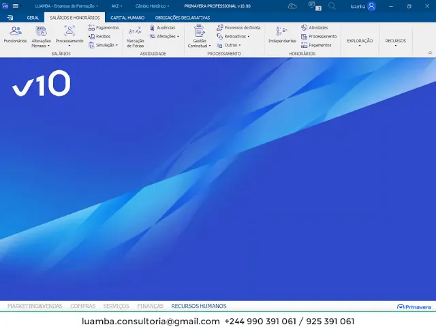The height and width of the screenshot is (327, 436).
Task: Open Recibos in Salários group
Action: coord(99,36)
